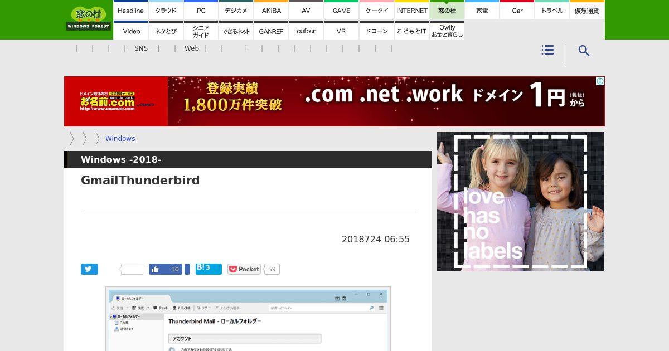Go to the PC tab
The height and width of the screenshot is (351, 669).
pyautogui.click(x=201, y=10)
